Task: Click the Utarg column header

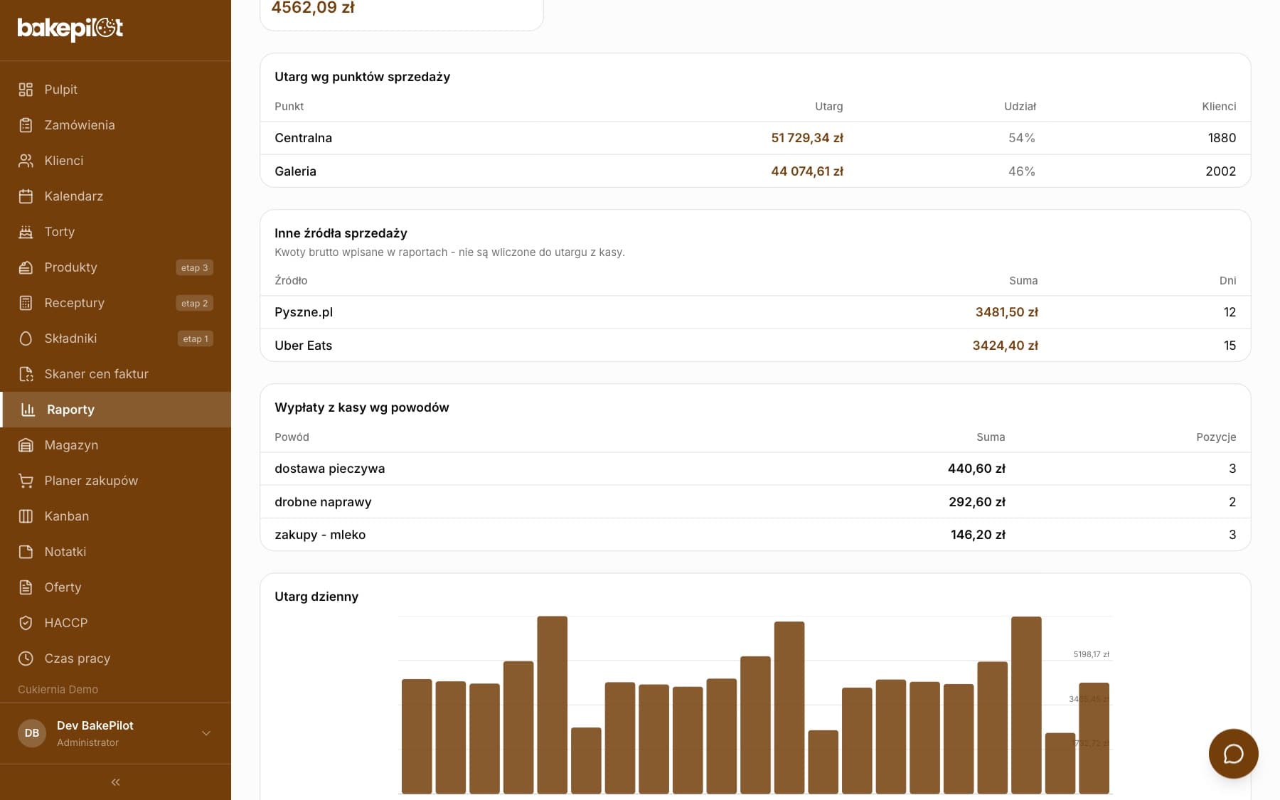Action: coord(828,106)
